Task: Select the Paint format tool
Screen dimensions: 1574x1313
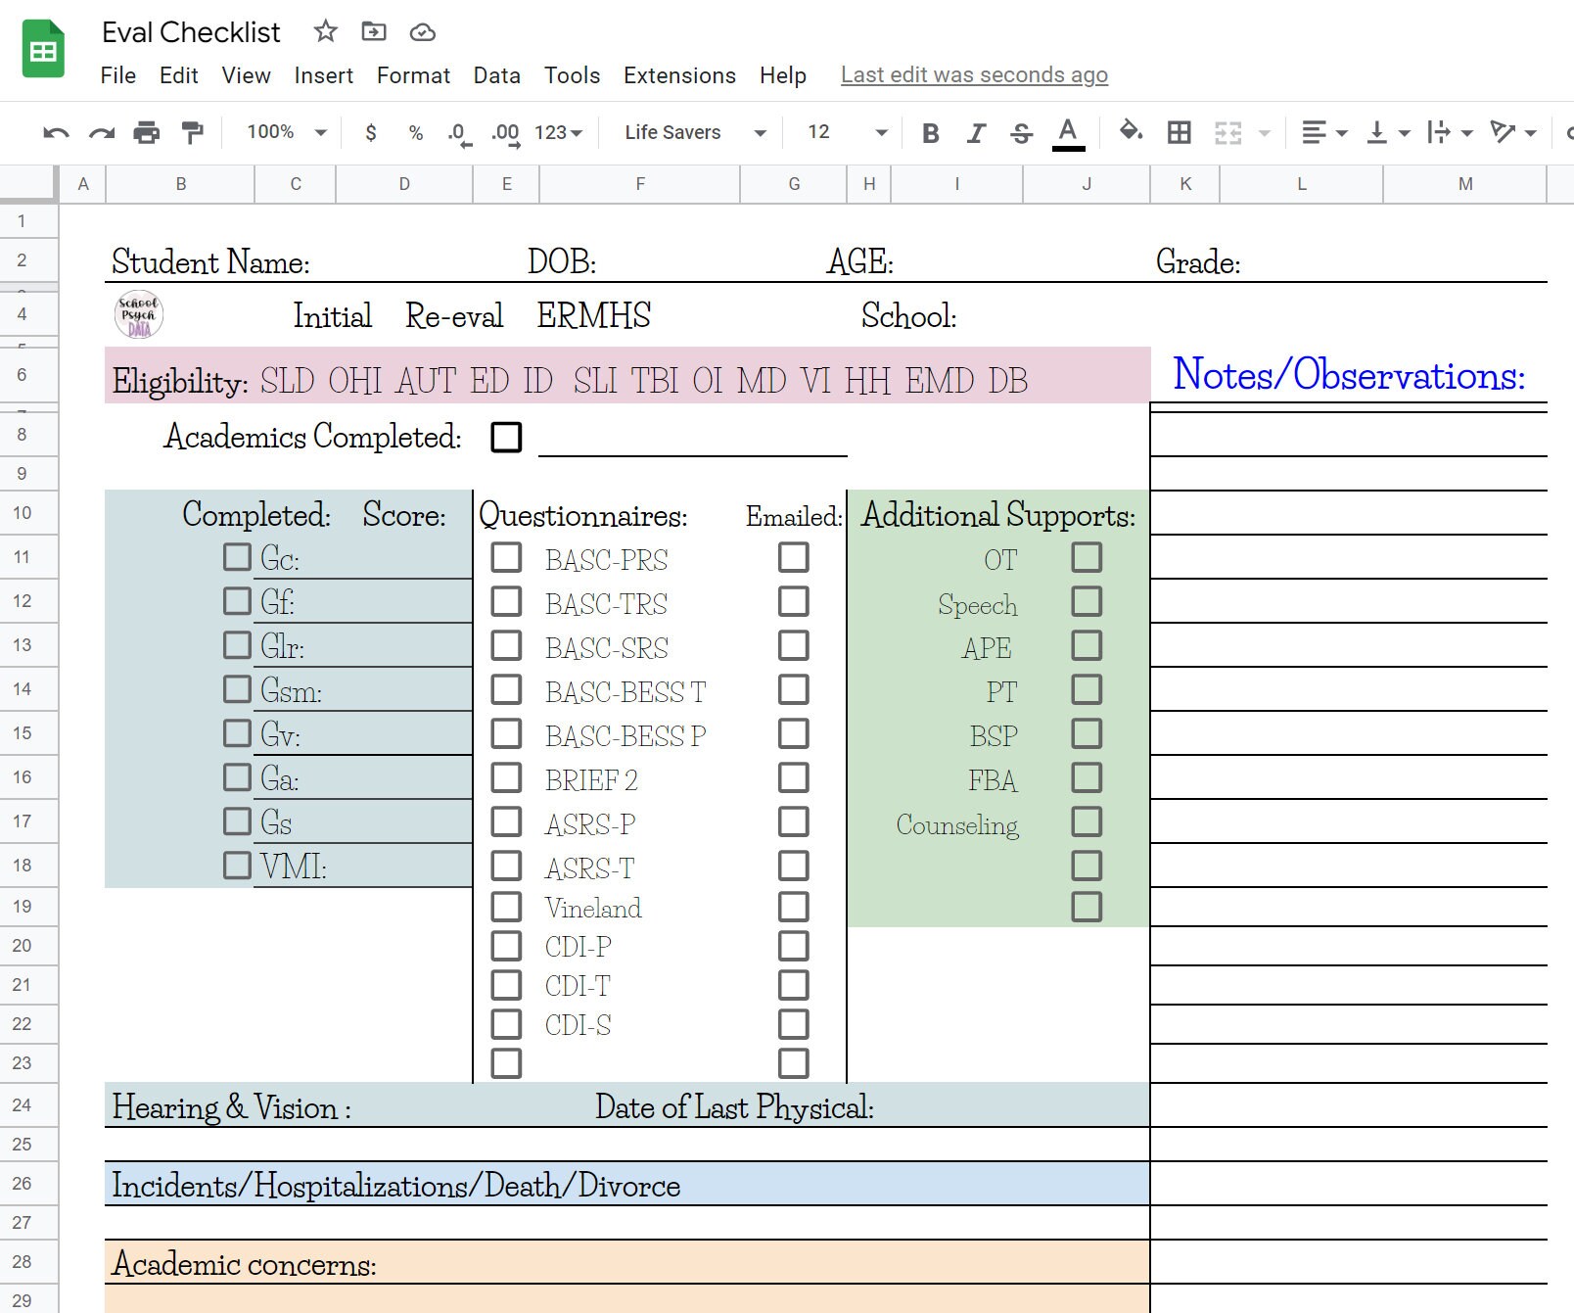Action: (192, 132)
